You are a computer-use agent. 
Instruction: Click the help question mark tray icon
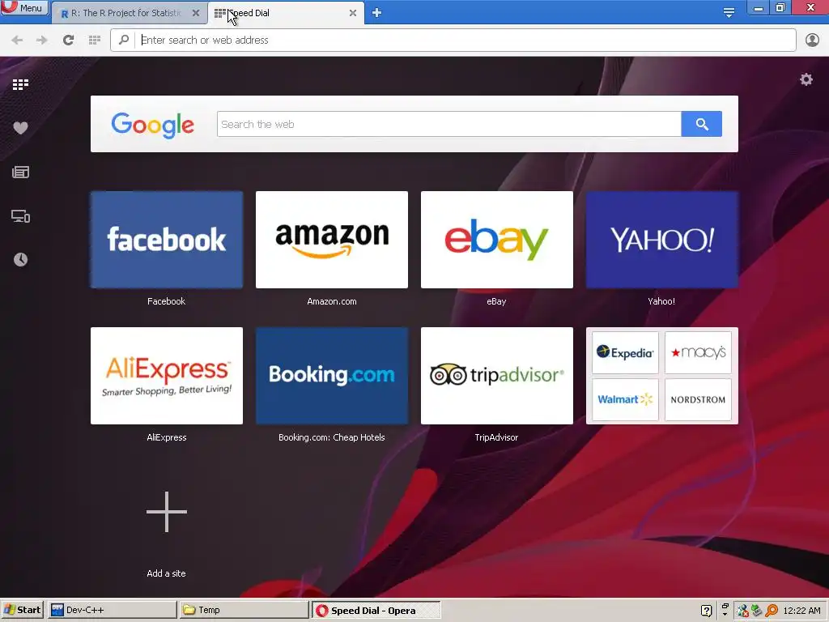(x=706, y=611)
